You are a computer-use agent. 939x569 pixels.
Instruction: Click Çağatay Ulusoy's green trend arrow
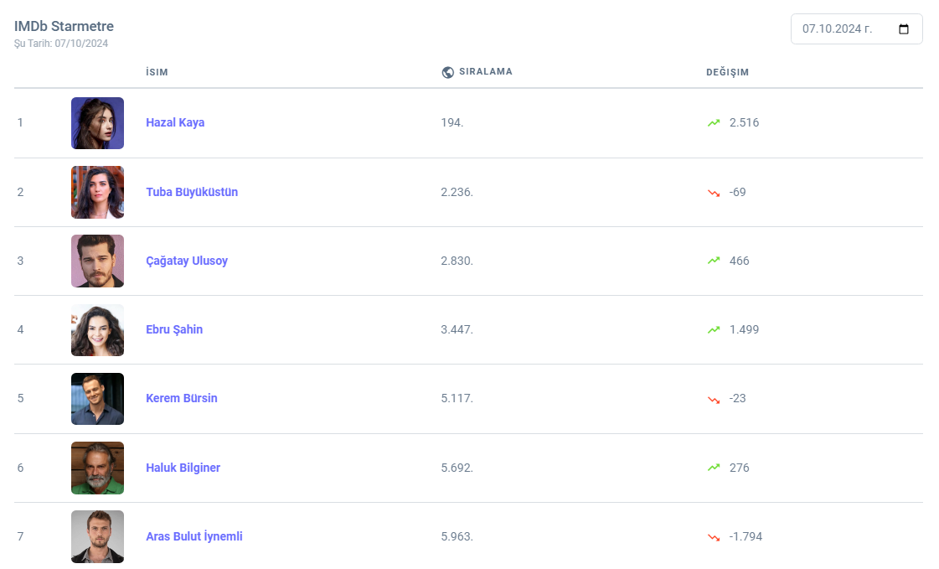pyautogui.click(x=714, y=261)
